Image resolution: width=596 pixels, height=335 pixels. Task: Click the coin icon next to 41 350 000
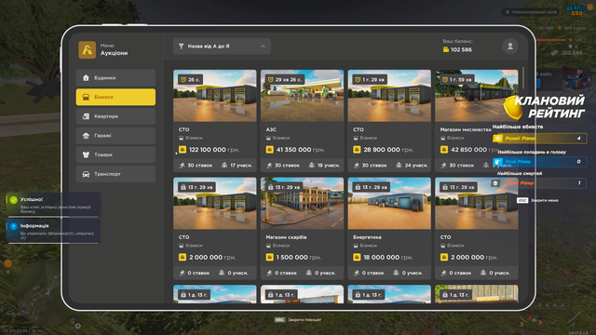pyautogui.click(x=269, y=150)
